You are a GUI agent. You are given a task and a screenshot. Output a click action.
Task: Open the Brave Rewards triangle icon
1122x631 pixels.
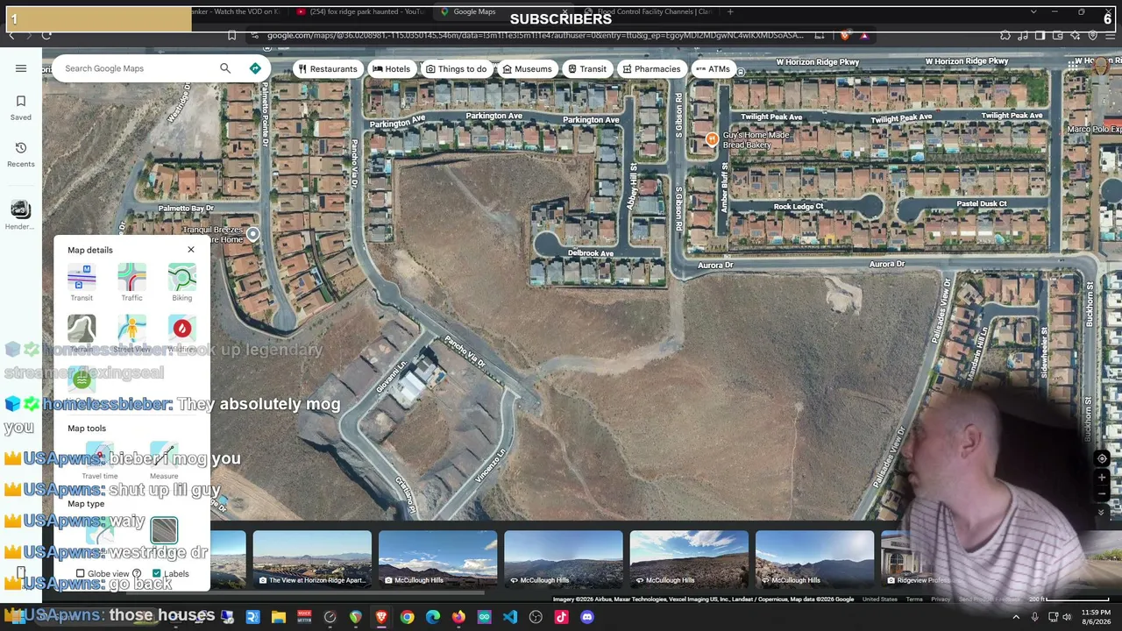point(864,36)
